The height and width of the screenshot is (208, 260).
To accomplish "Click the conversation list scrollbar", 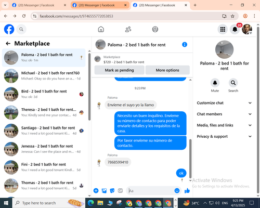I will tap(89, 87).
